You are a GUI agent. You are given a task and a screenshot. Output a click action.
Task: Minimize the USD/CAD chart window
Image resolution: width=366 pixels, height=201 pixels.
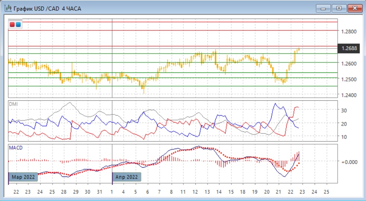pos(324,8)
